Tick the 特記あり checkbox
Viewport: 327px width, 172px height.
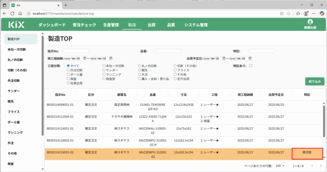(251, 66)
